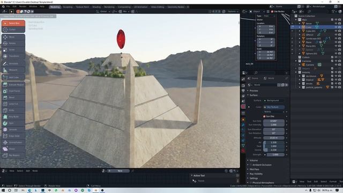The image size is (343, 193).
Task: Select the Inset Faces tool
Action: pyautogui.click(x=13, y=91)
